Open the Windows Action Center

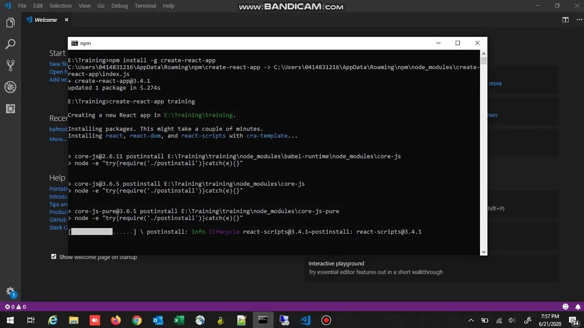574,320
